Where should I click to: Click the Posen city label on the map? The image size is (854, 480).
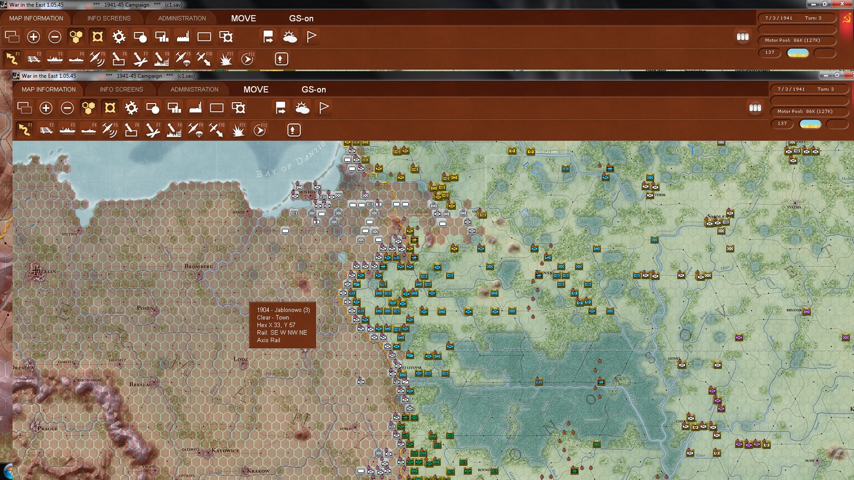tap(145, 308)
